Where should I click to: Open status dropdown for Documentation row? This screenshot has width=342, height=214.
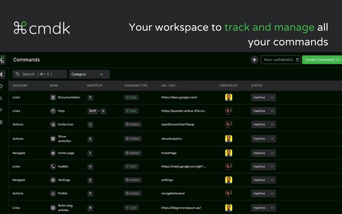point(263,98)
